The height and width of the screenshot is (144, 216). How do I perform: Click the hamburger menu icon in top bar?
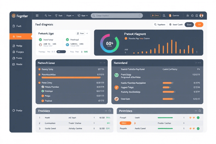click(37, 16)
